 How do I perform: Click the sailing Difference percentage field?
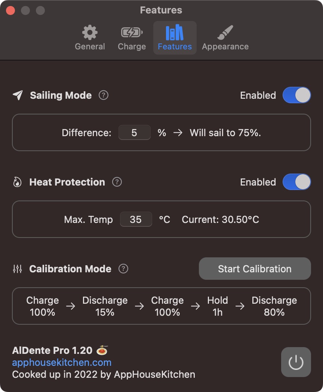coord(134,133)
